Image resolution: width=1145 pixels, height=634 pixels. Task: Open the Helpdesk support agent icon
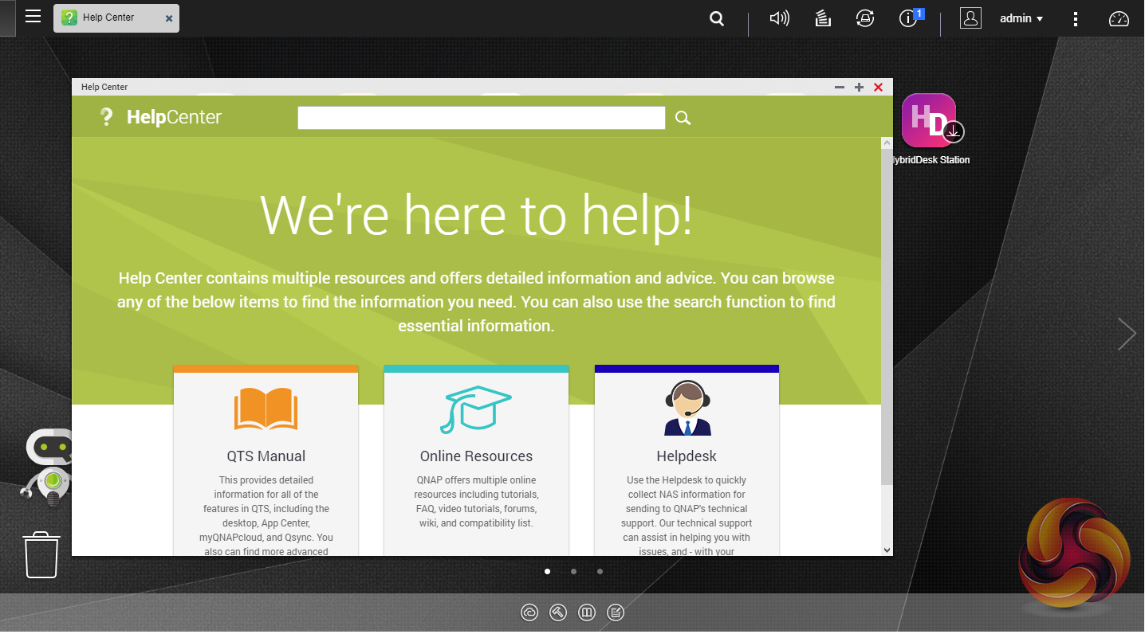pyautogui.click(x=687, y=408)
